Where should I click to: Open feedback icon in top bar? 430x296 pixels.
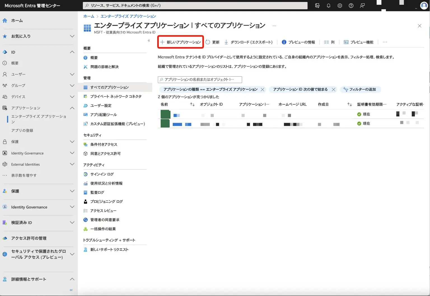point(362,6)
